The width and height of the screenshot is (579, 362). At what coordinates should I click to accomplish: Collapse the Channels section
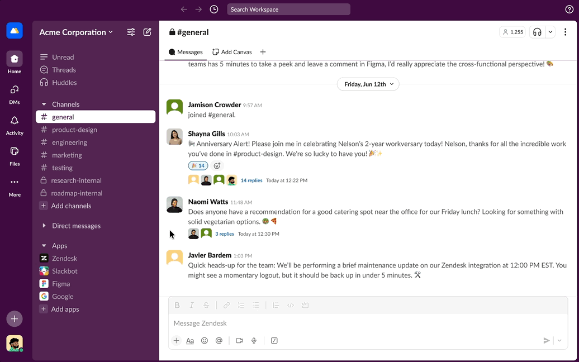[44, 104]
